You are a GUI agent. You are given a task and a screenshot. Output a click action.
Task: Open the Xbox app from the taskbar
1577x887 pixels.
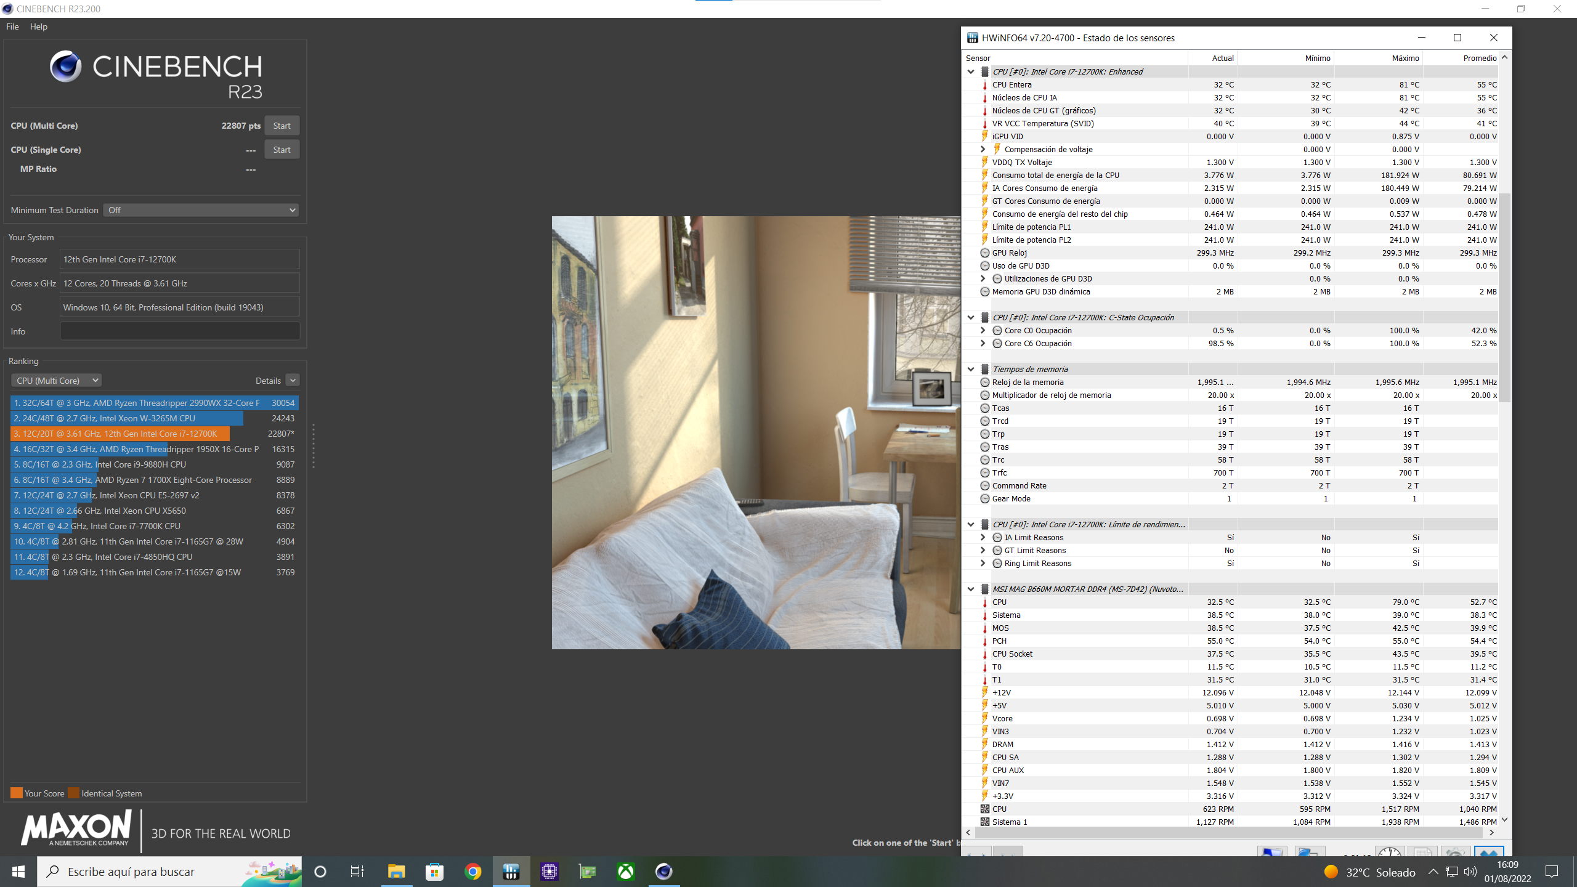pos(625,872)
